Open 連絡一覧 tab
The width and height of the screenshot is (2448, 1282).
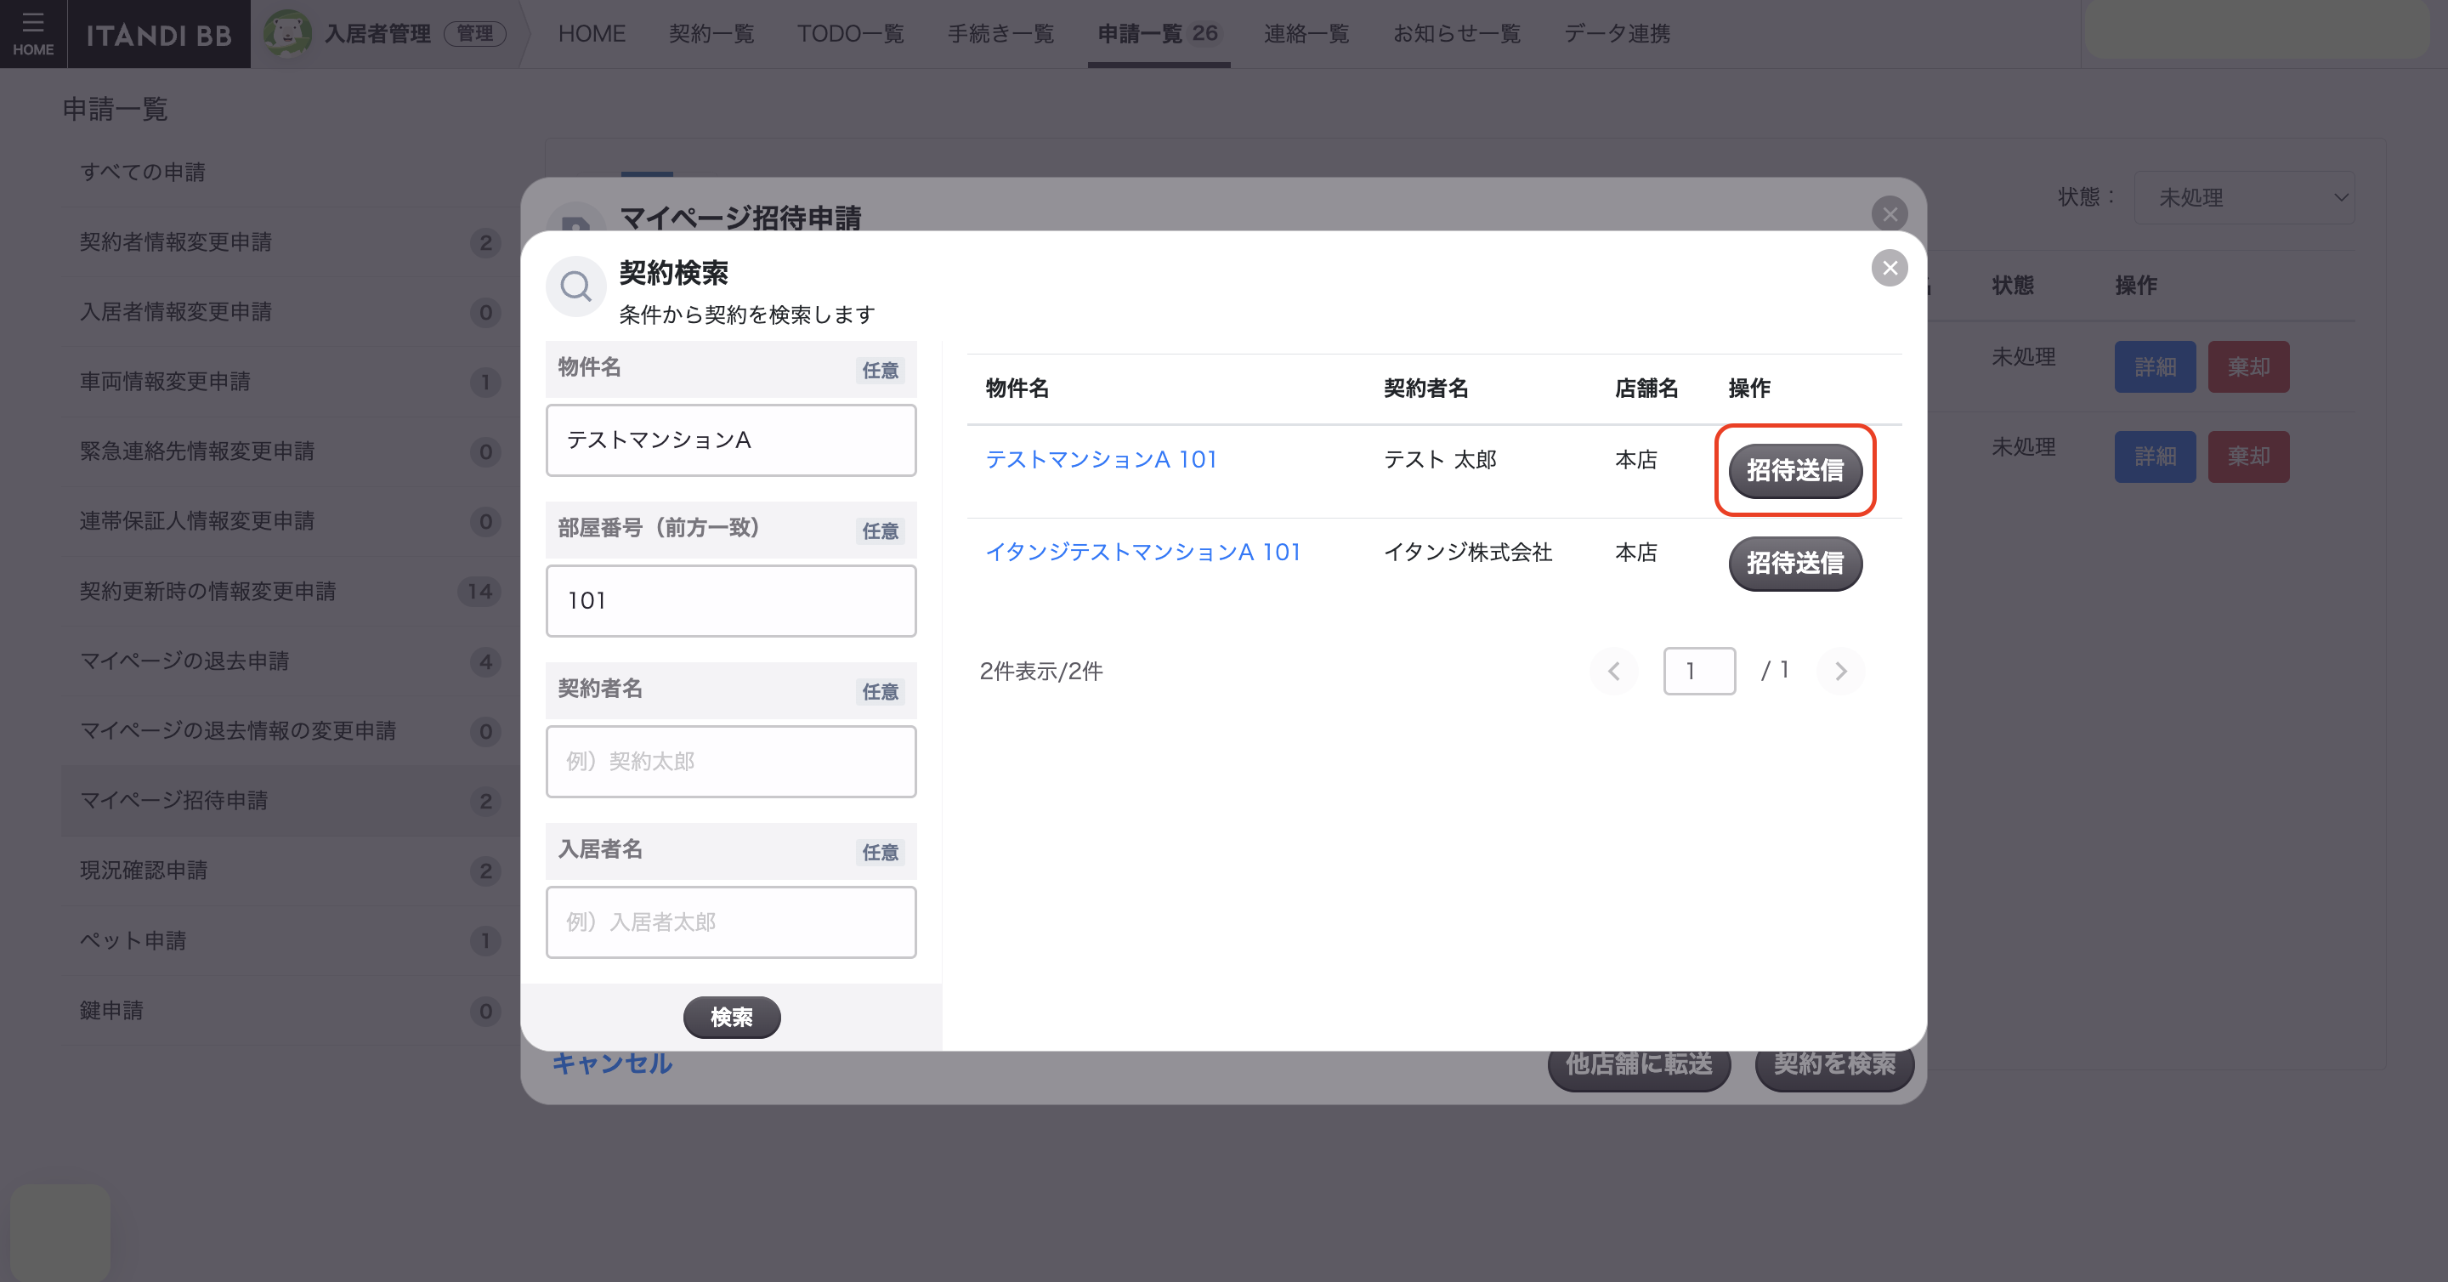1306,34
